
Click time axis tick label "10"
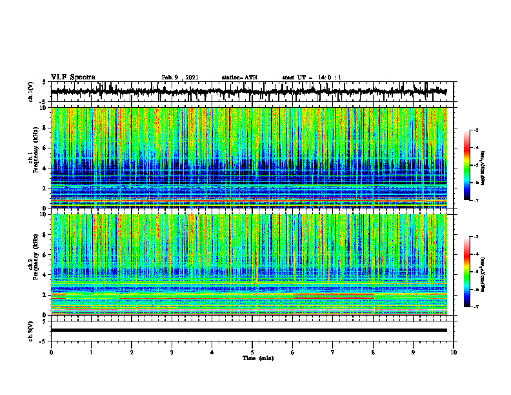(454, 352)
